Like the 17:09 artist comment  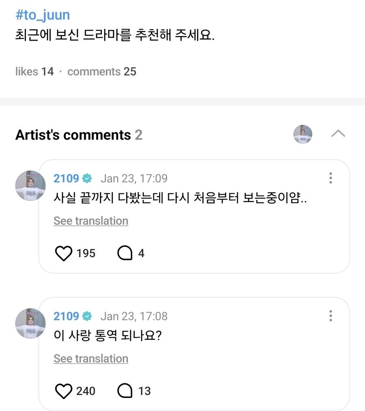coord(63,254)
